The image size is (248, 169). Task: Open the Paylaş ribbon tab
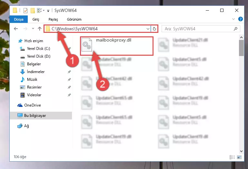(x=53, y=19)
